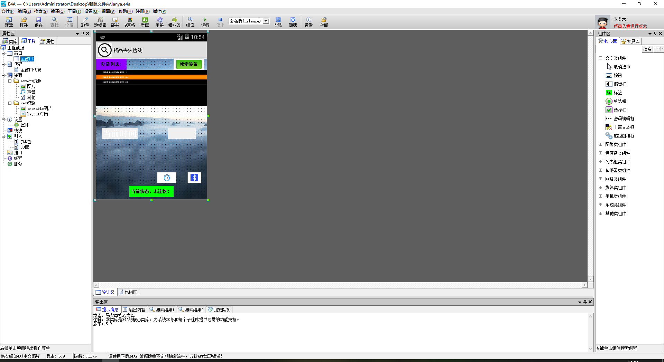
Task: Open the 文件(F) menu
Action: [8, 11]
